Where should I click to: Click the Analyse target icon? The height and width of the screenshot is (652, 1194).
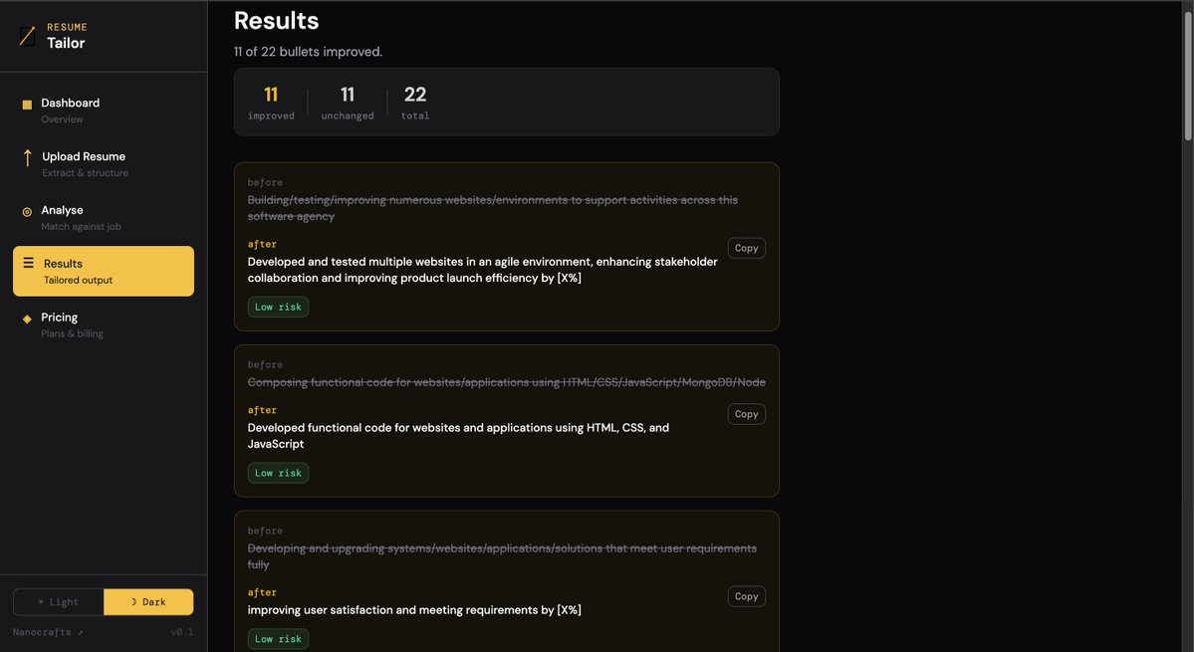click(27, 212)
